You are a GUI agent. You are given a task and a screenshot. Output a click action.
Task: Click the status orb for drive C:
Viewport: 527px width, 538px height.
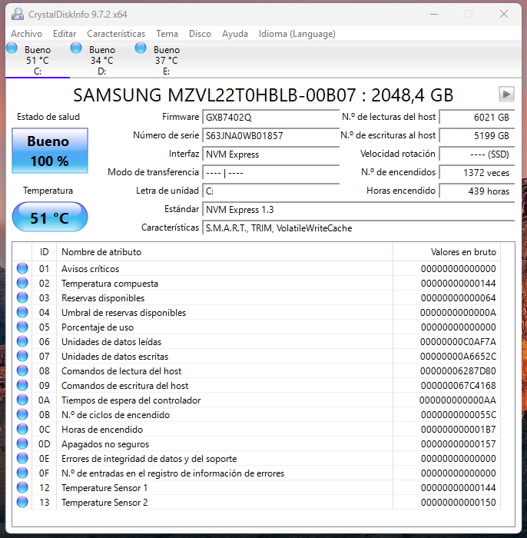pyautogui.click(x=12, y=48)
